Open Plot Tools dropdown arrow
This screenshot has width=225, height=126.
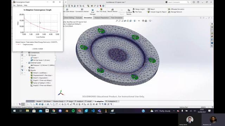[146, 12]
